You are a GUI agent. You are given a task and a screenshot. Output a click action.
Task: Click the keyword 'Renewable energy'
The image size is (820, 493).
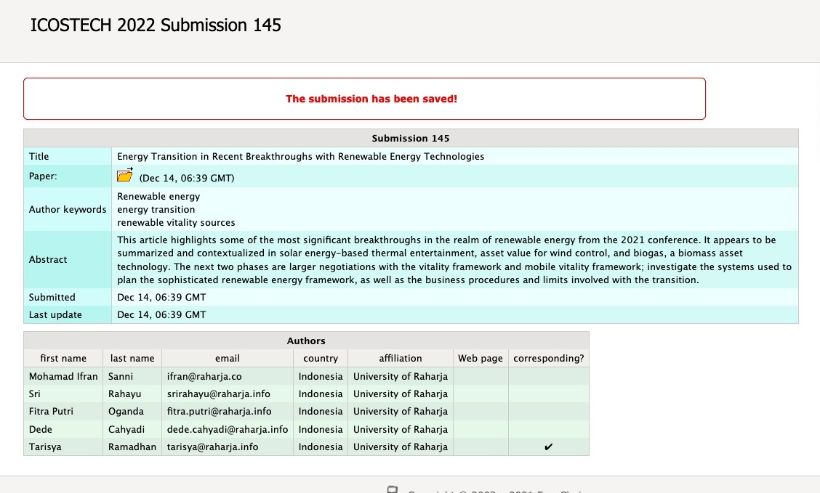coord(158,196)
